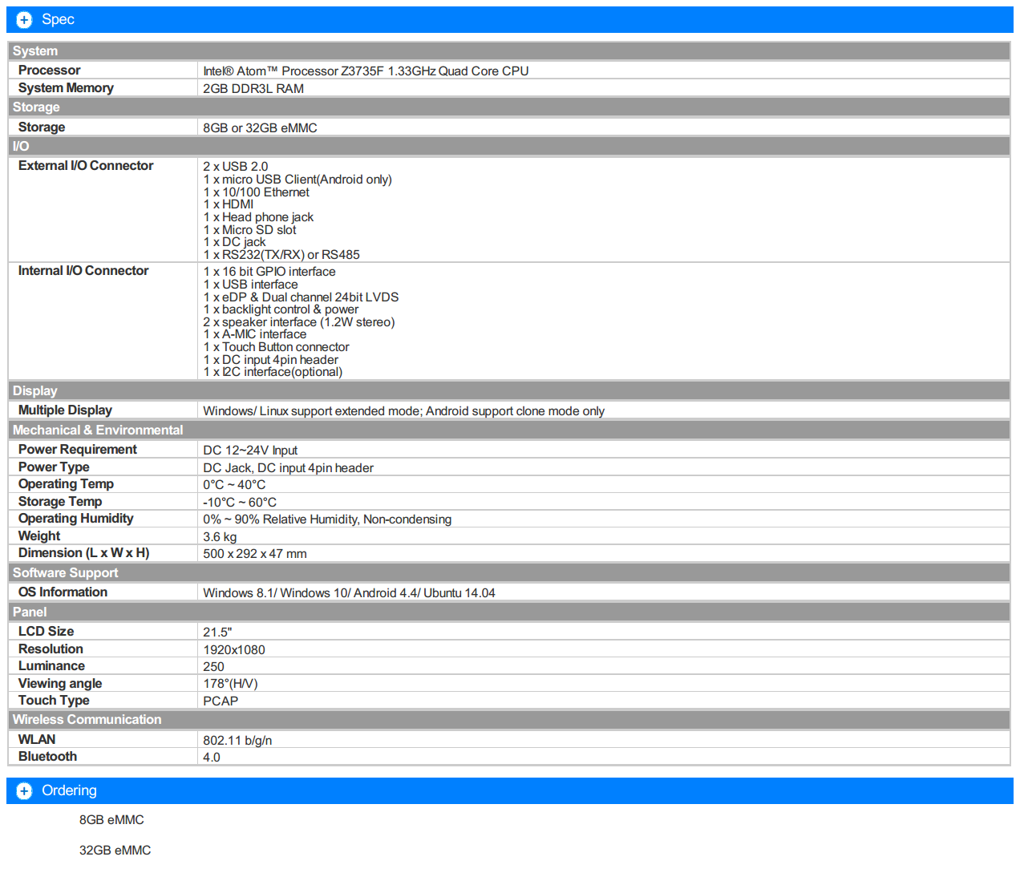This screenshot has width=1024, height=877.
Task: Select the eDP & Dual channel 24bit LVDS line
Action: pos(301,297)
